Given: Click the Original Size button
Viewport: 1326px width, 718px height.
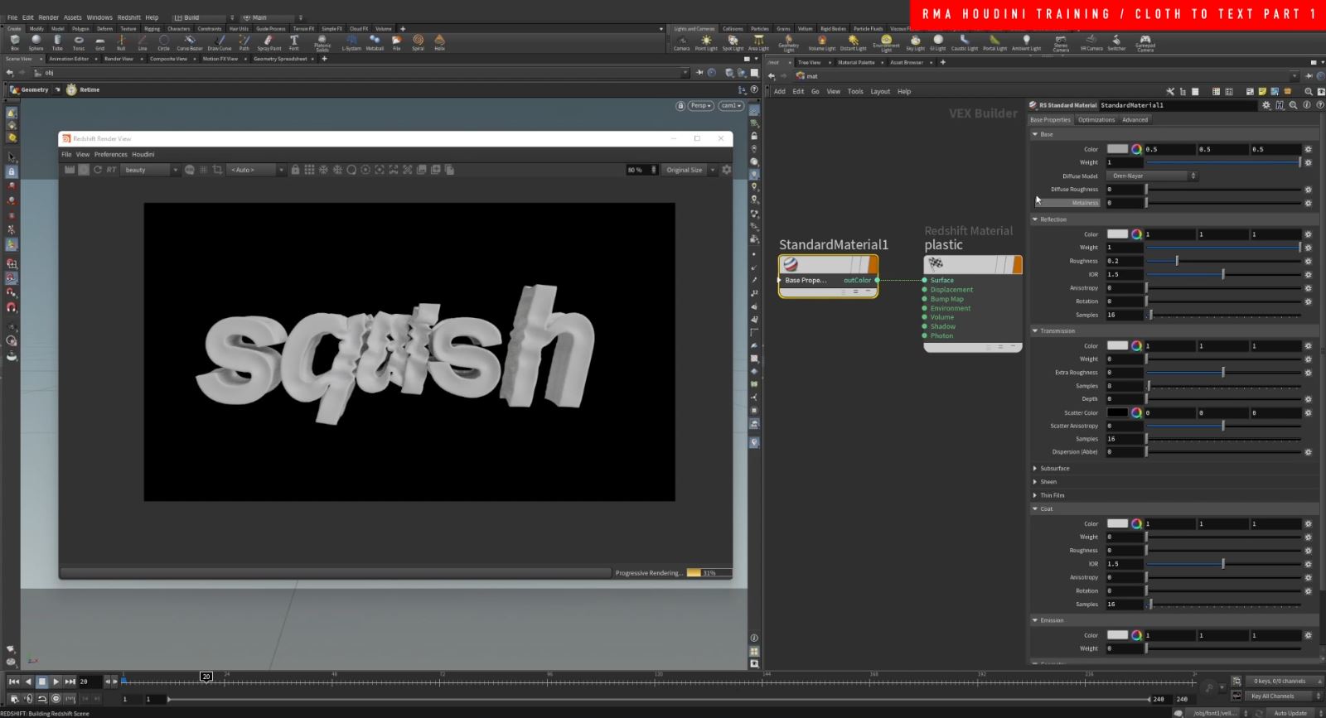Looking at the screenshot, I should coord(685,170).
